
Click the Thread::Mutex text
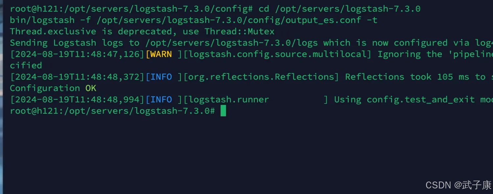pyautogui.click(x=239, y=31)
